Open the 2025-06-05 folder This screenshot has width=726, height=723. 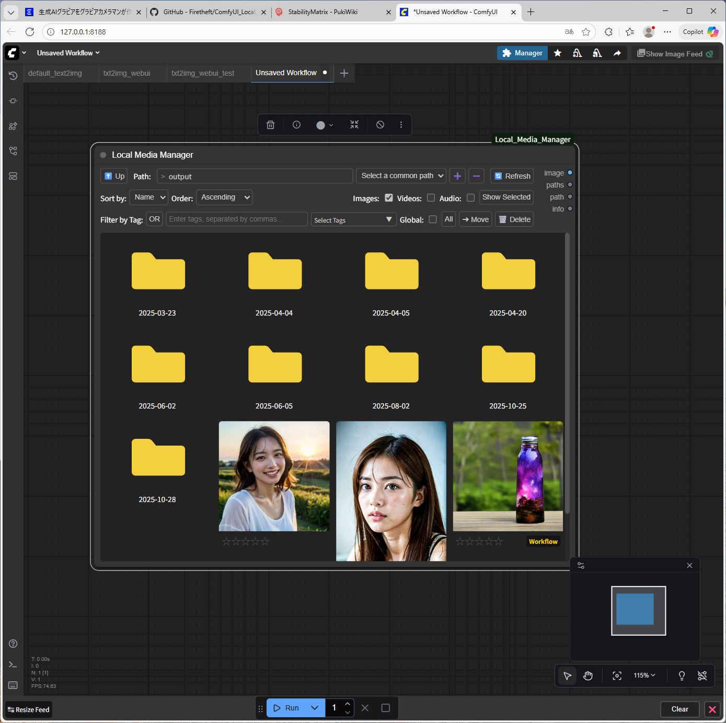click(274, 365)
